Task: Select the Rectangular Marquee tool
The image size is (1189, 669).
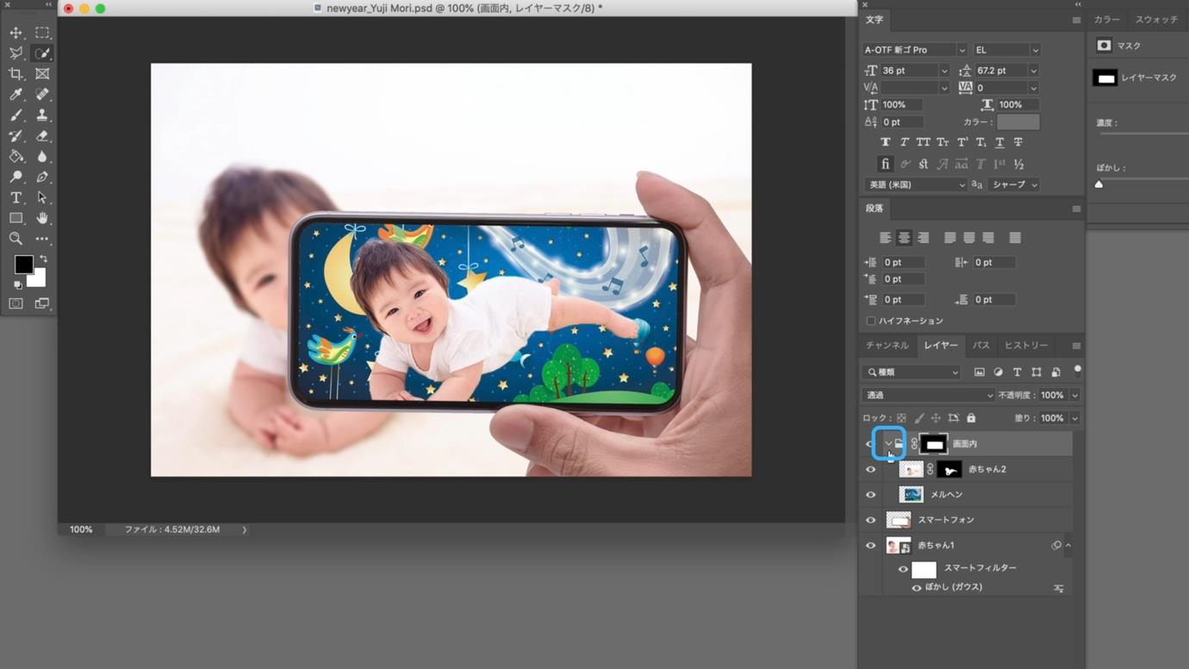Action: point(42,33)
